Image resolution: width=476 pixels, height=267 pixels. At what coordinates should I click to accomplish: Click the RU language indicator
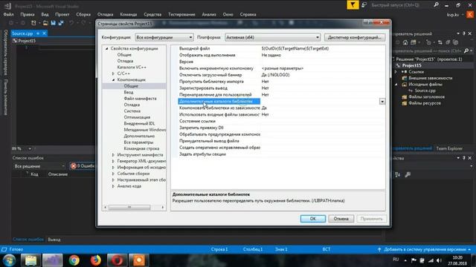(396, 260)
